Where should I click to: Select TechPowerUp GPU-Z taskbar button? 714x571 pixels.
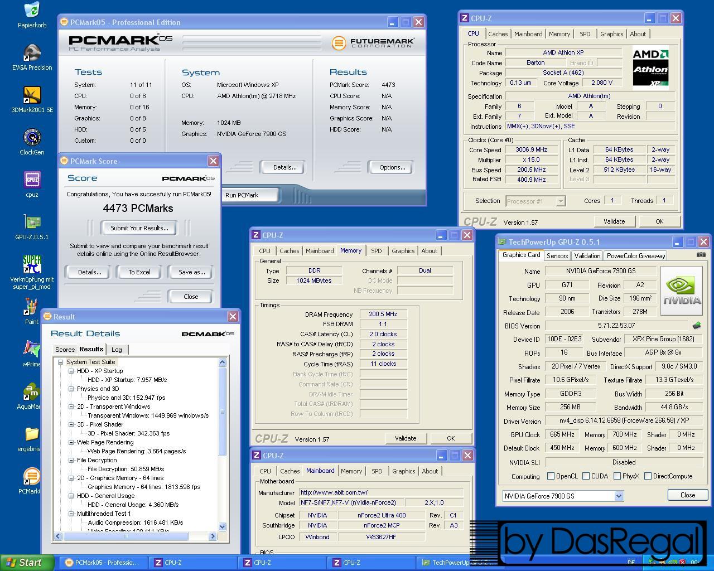(460, 563)
